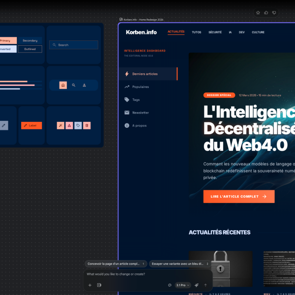Click the home icon in nav bar

(x=63, y=85)
